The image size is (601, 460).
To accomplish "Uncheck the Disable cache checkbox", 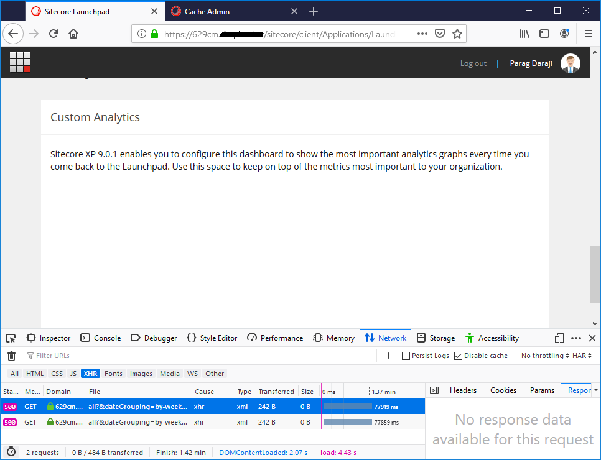I will coord(459,356).
